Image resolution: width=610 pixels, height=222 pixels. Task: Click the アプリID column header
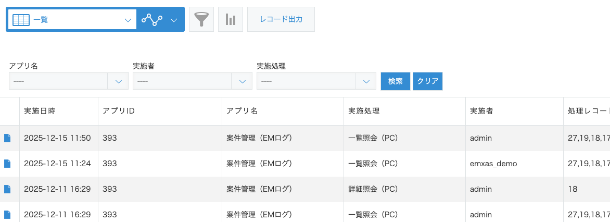click(119, 111)
